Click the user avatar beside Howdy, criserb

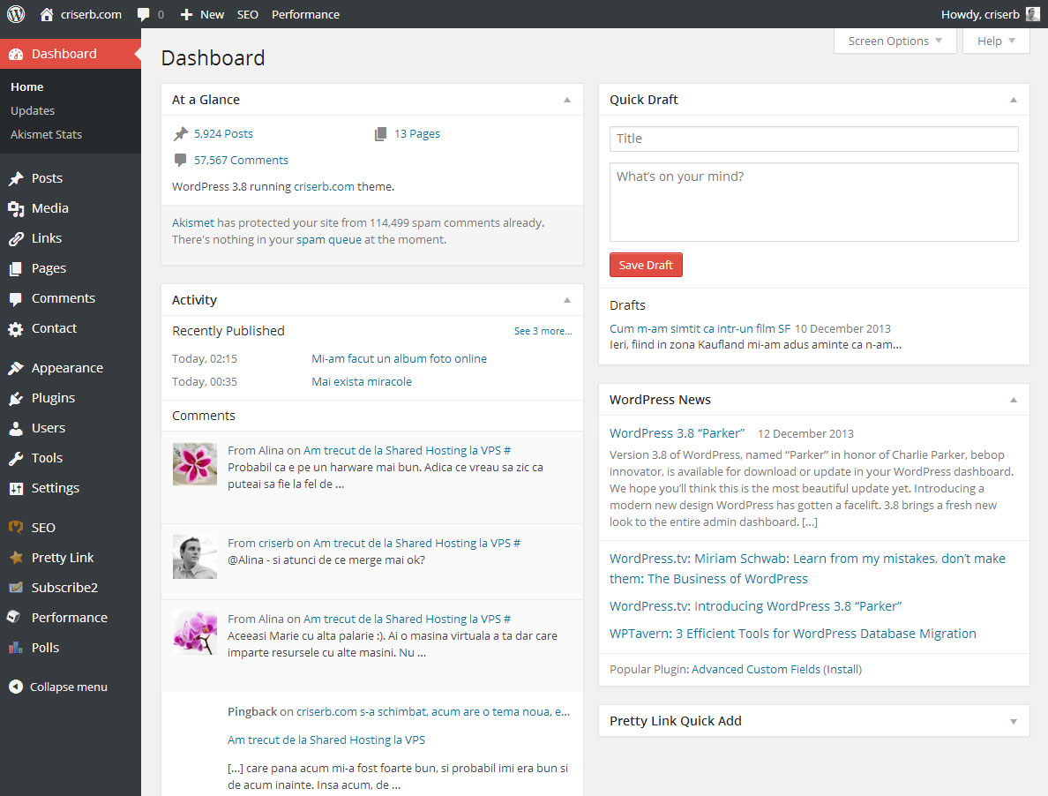(x=1033, y=14)
